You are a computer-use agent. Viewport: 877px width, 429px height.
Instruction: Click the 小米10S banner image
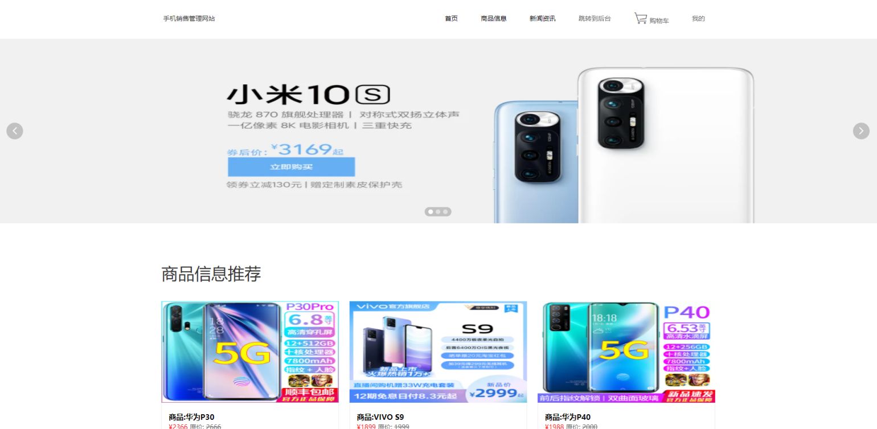pos(438,131)
